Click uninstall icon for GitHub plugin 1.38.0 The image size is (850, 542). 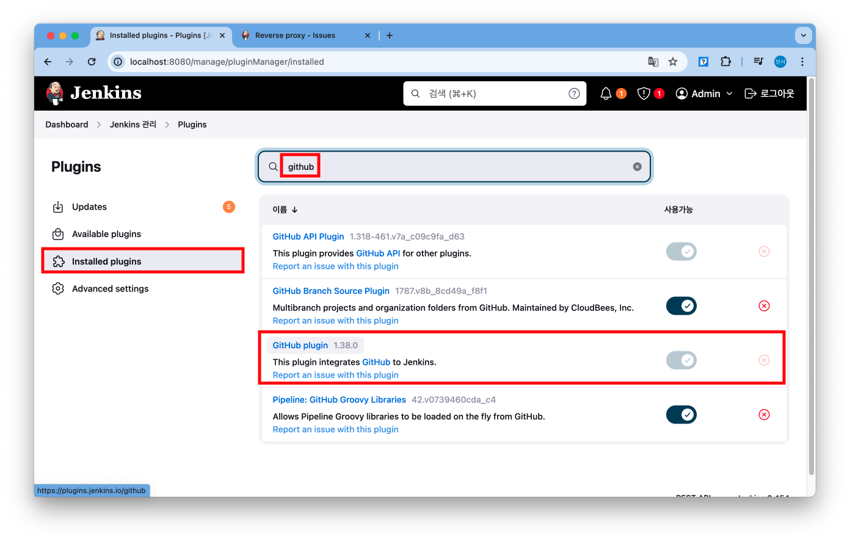(x=764, y=360)
